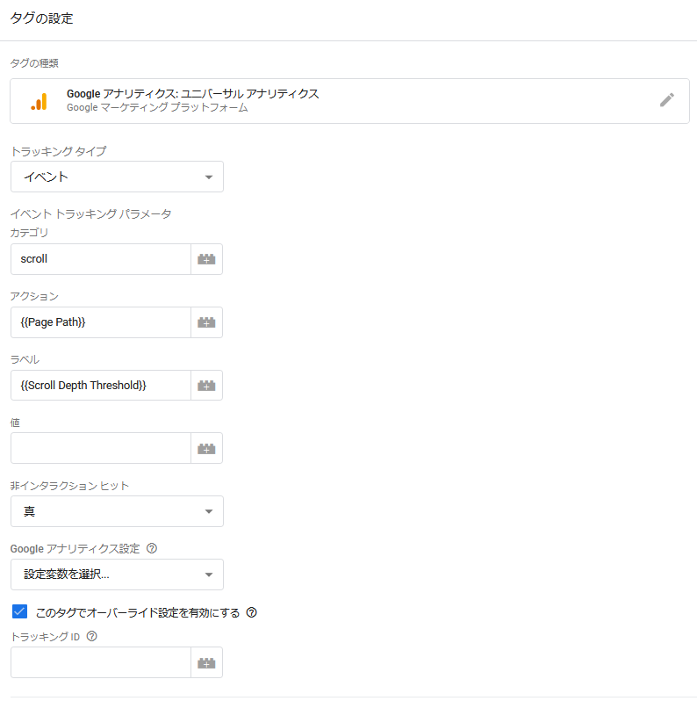
Task: Click the カテゴリ input containing scroll
Action: pyautogui.click(x=101, y=259)
